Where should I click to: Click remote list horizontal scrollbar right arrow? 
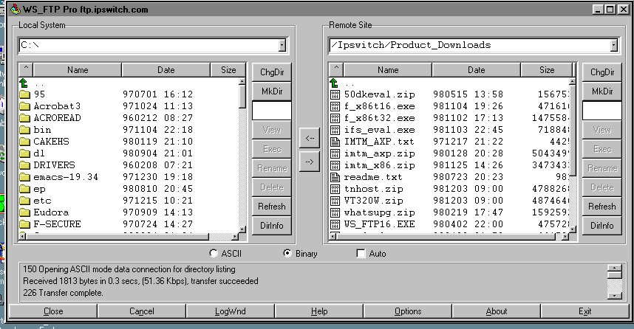point(565,237)
